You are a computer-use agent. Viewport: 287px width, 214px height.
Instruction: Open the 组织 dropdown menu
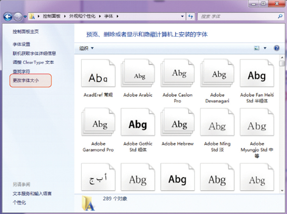[x=87, y=48]
